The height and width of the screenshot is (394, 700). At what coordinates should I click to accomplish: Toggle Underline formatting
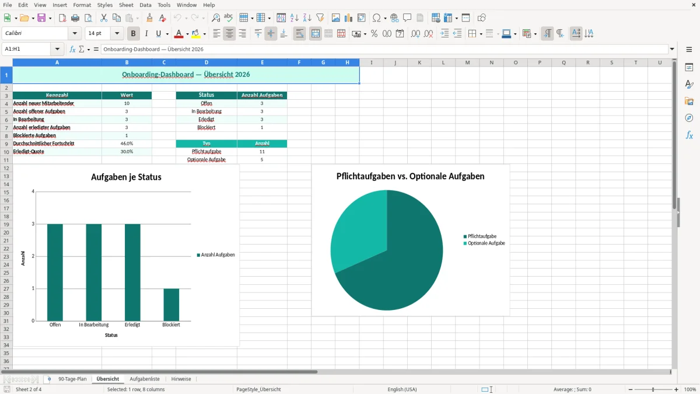pos(159,34)
